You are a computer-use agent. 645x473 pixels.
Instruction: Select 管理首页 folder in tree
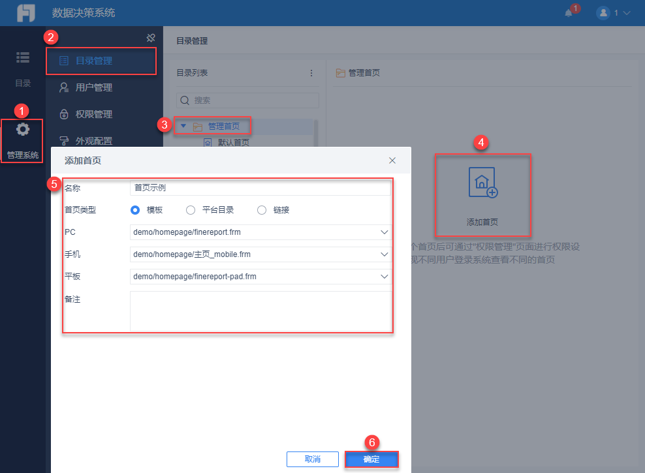[x=223, y=126]
